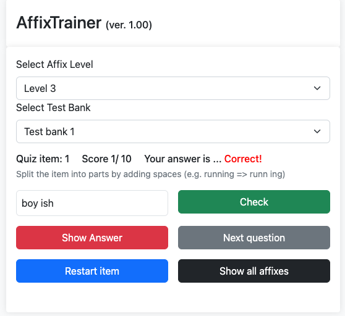The height and width of the screenshot is (316, 345).
Task: Click the blue Restart item button
Action: point(92,271)
